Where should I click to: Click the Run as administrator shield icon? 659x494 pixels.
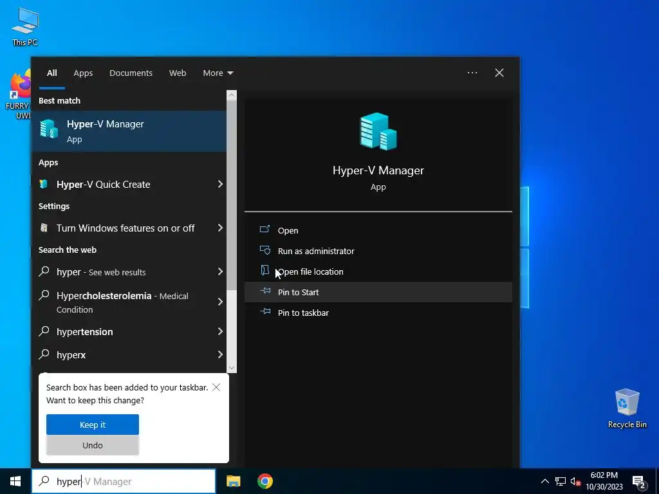tap(265, 250)
